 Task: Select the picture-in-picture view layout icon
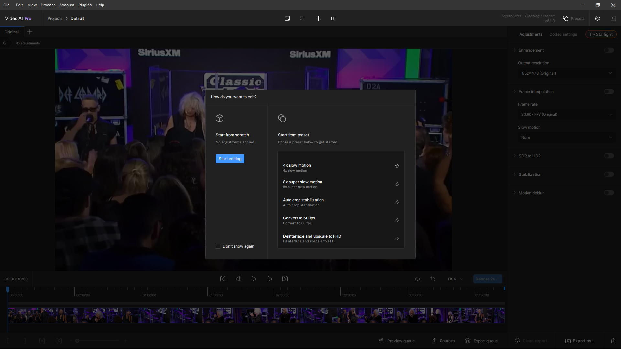287,18
